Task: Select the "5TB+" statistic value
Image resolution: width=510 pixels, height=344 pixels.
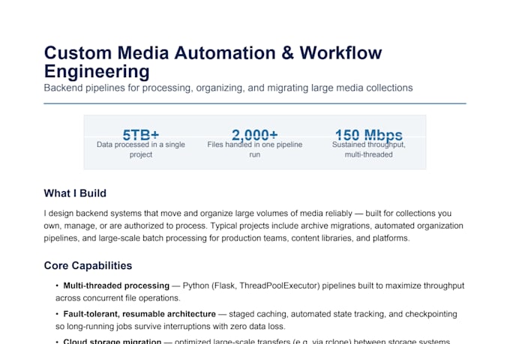Action: tap(141, 134)
